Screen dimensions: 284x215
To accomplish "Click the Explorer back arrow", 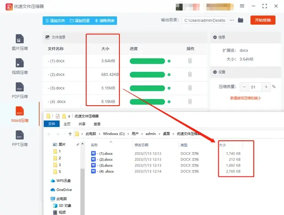I will point(49,134).
